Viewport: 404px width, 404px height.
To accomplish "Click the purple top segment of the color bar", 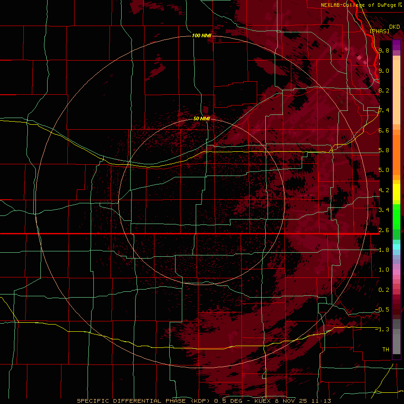I will (396, 45).
